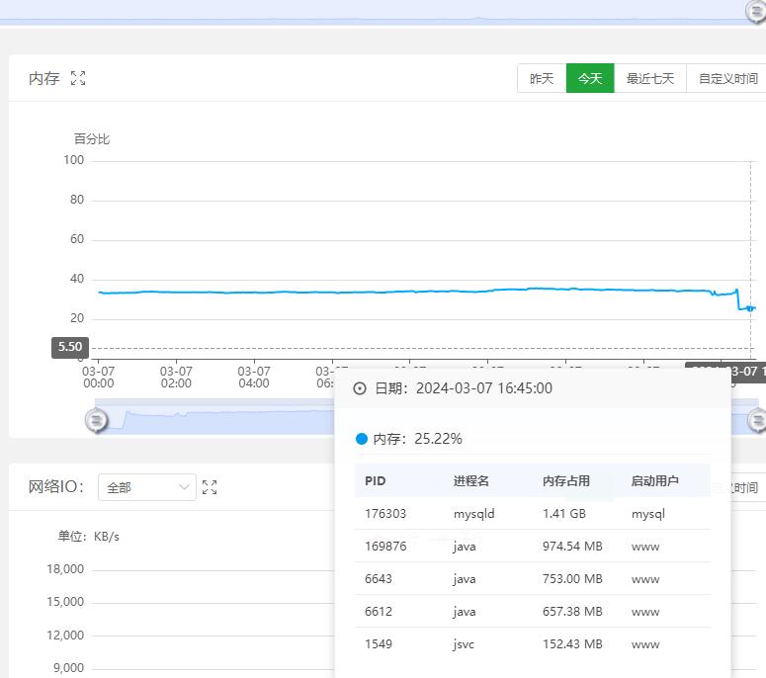766x678 pixels.
Task: Select PID 6612 cell
Action: coord(379,612)
